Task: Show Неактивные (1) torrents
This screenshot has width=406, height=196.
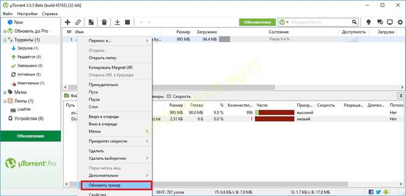Action: [x=31, y=83]
